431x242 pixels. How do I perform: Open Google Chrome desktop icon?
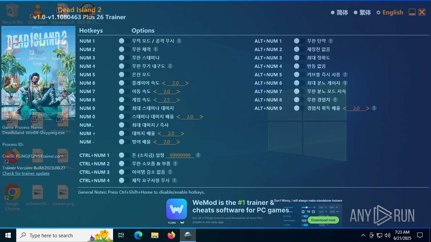pos(12,198)
